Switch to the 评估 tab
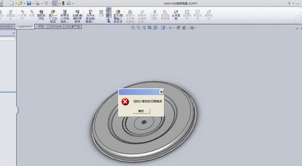302x166 pixels. (x=41, y=26)
